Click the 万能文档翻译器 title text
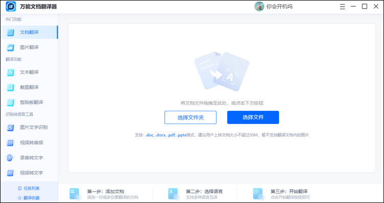 click(x=38, y=7)
